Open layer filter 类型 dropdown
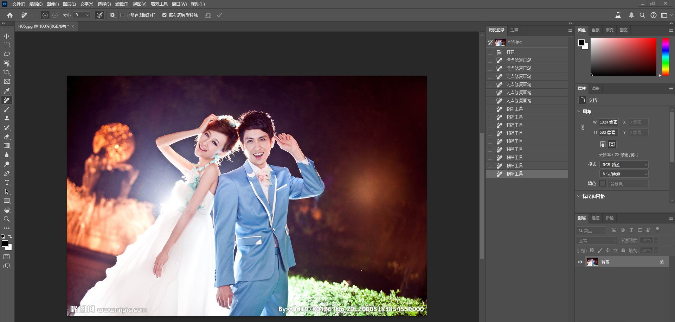This screenshot has height=322, width=675. click(x=592, y=230)
